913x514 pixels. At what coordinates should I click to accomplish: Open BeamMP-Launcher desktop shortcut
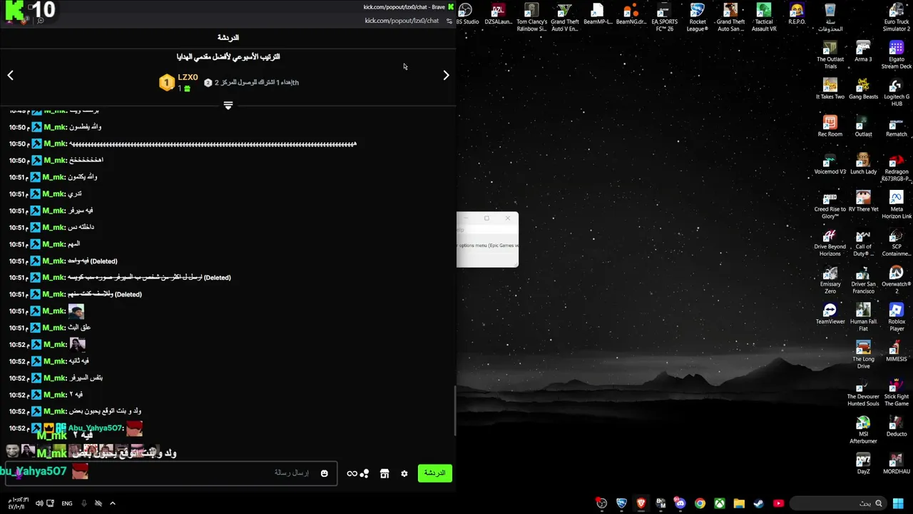point(598,14)
